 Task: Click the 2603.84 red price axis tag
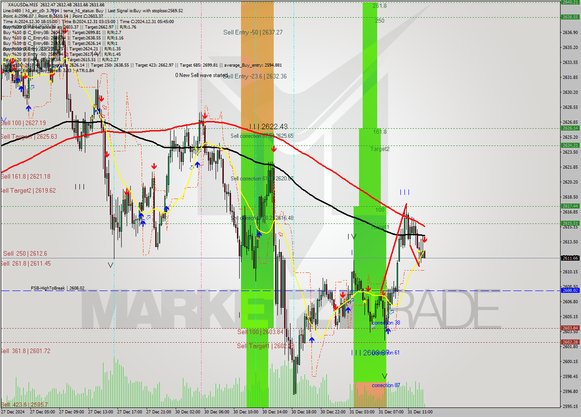[x=570, y=328]
